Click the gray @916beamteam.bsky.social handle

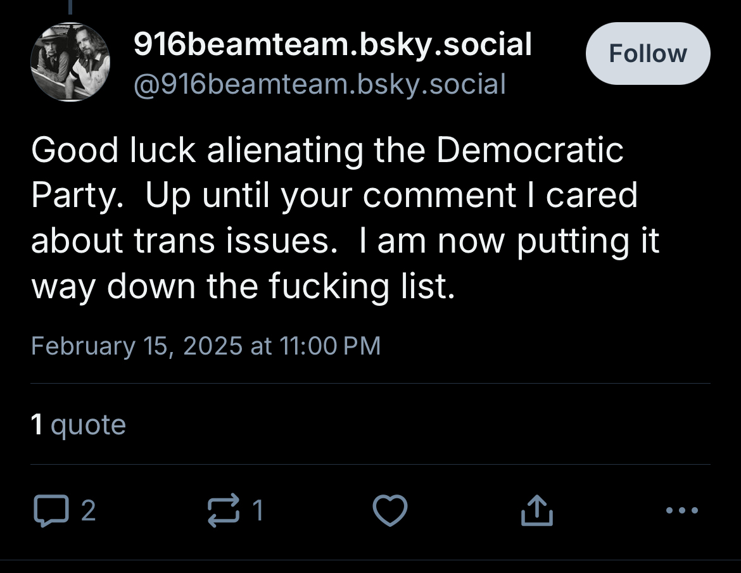coord(319,84)
